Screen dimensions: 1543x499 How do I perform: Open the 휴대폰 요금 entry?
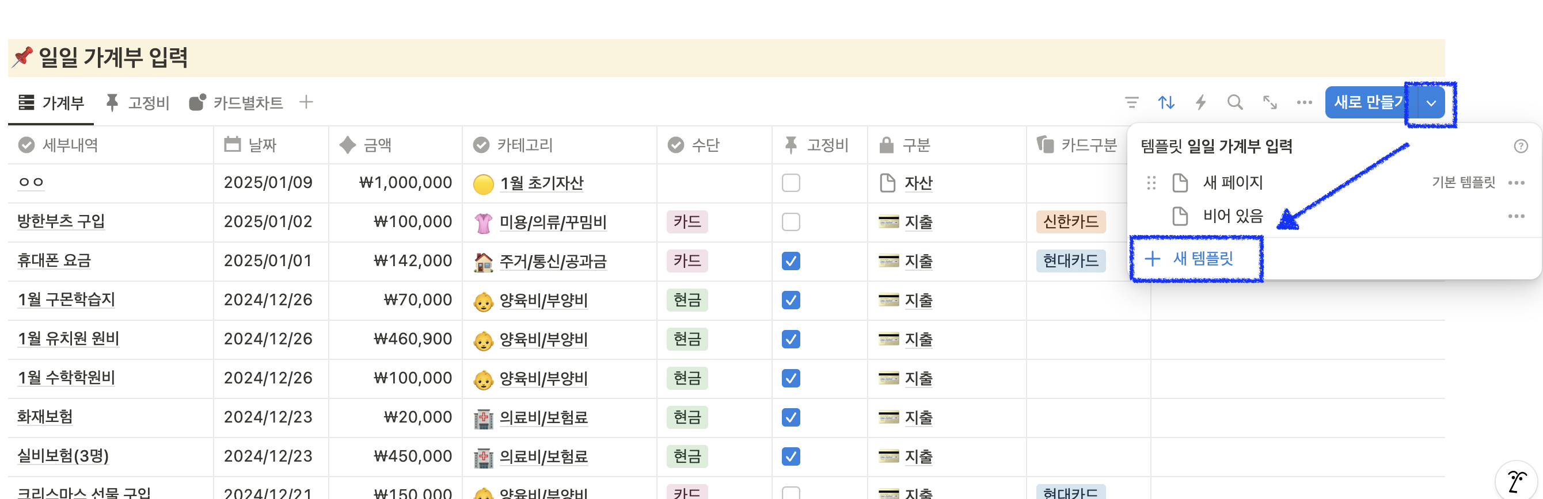click(54, 260)
